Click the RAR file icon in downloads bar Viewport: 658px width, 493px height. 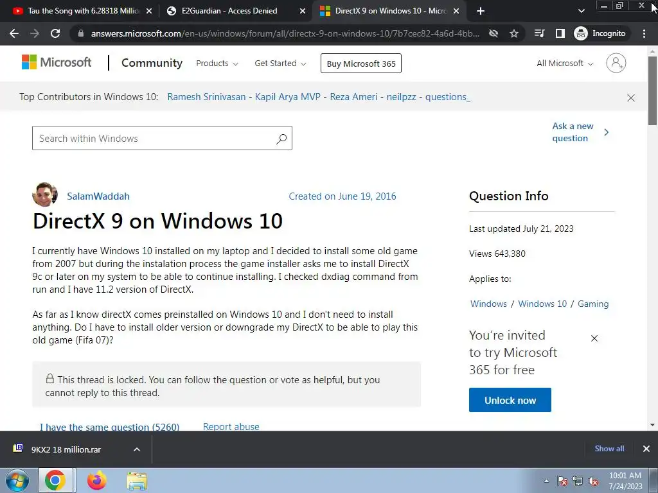[18, 449]
